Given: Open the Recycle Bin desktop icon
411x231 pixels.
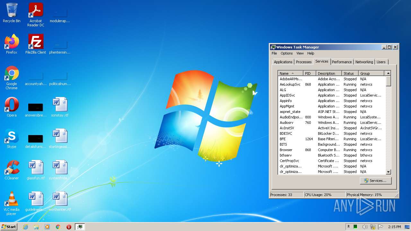Looking at the screenshot, I should pyautogui.click(x=12, y=13).
